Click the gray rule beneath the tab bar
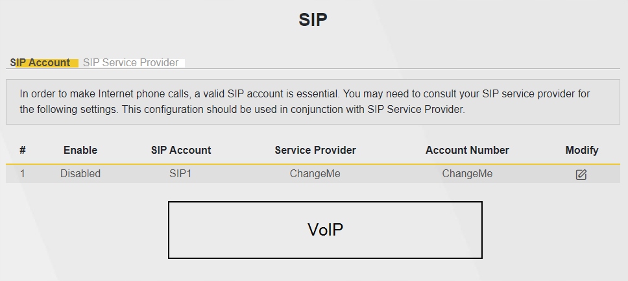 (389, 68)
